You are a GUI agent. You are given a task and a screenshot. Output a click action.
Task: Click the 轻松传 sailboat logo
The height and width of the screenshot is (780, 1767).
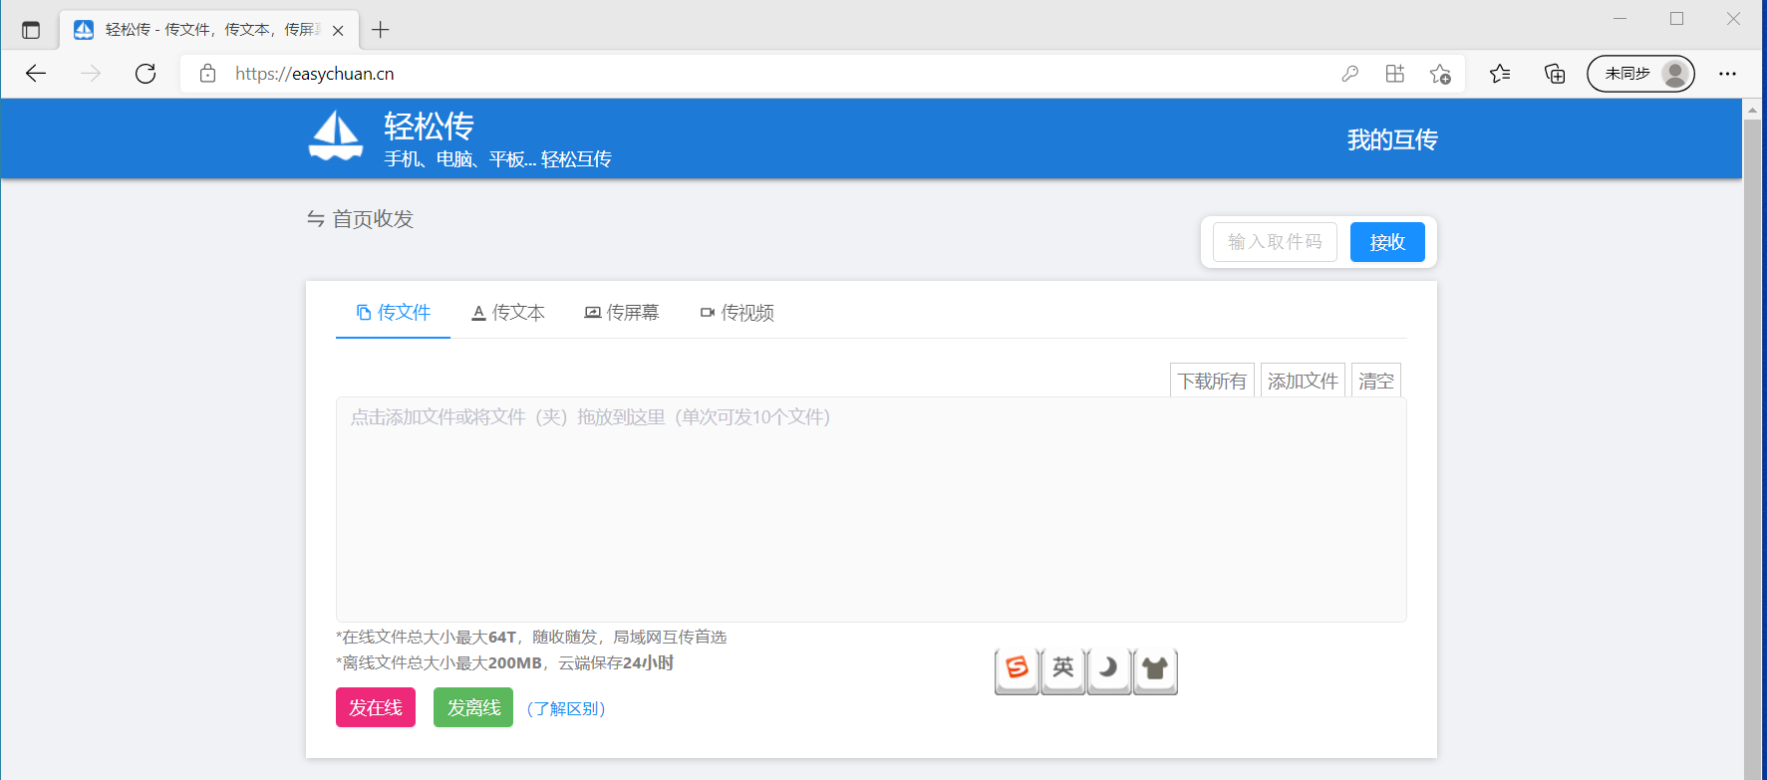click(336, 136)
